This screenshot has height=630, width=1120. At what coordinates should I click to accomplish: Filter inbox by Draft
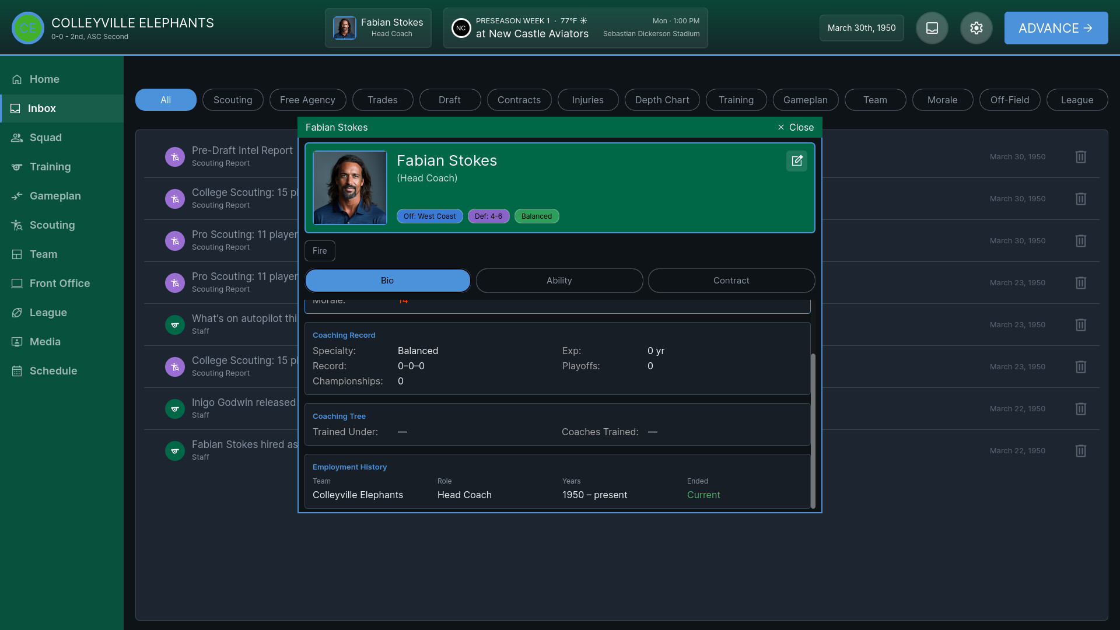450,100
